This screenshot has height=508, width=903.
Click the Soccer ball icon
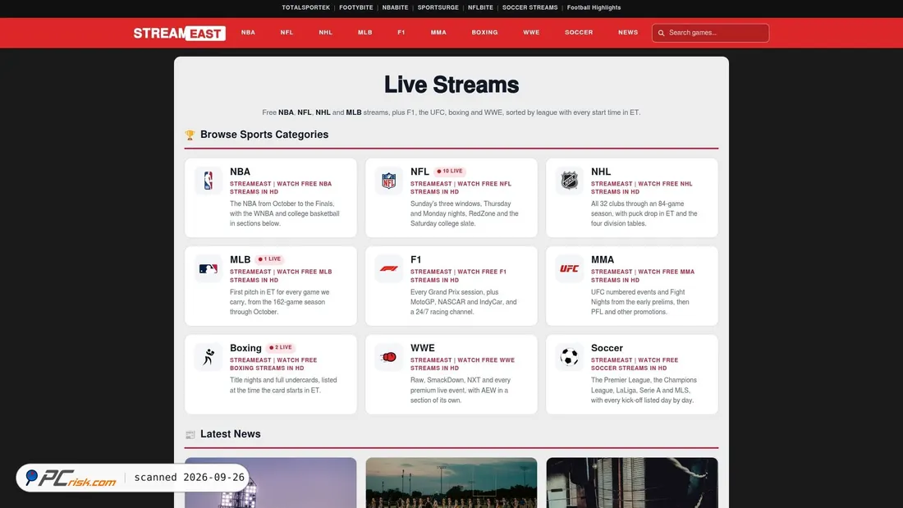pos(569,356)
